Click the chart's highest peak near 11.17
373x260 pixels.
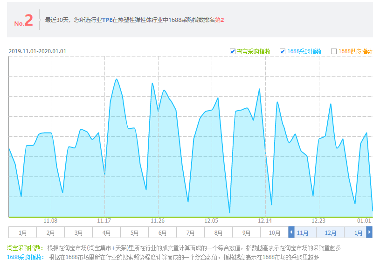click(x=116, y=79)
